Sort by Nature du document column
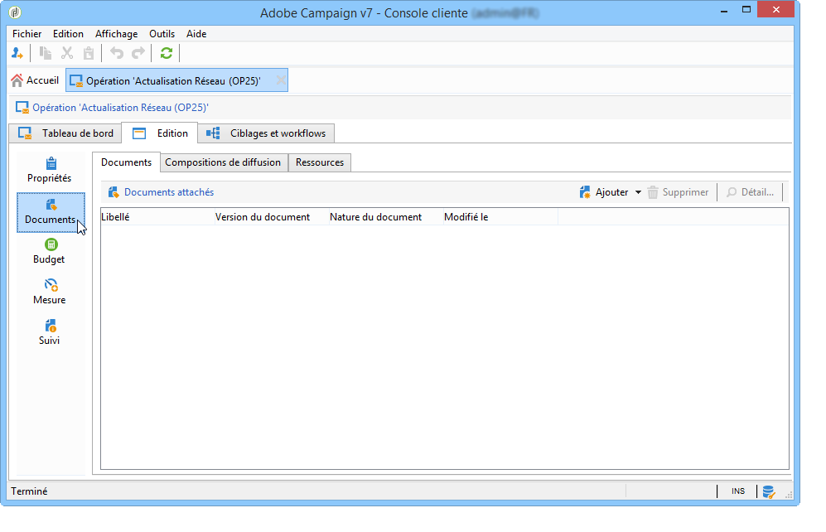 [386, 217]
